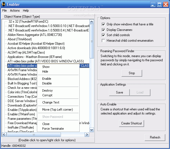Select Downloads (ExploreW...) entry
The width and height of the screenshot is (170, 149).
click(x=22, y=105)
